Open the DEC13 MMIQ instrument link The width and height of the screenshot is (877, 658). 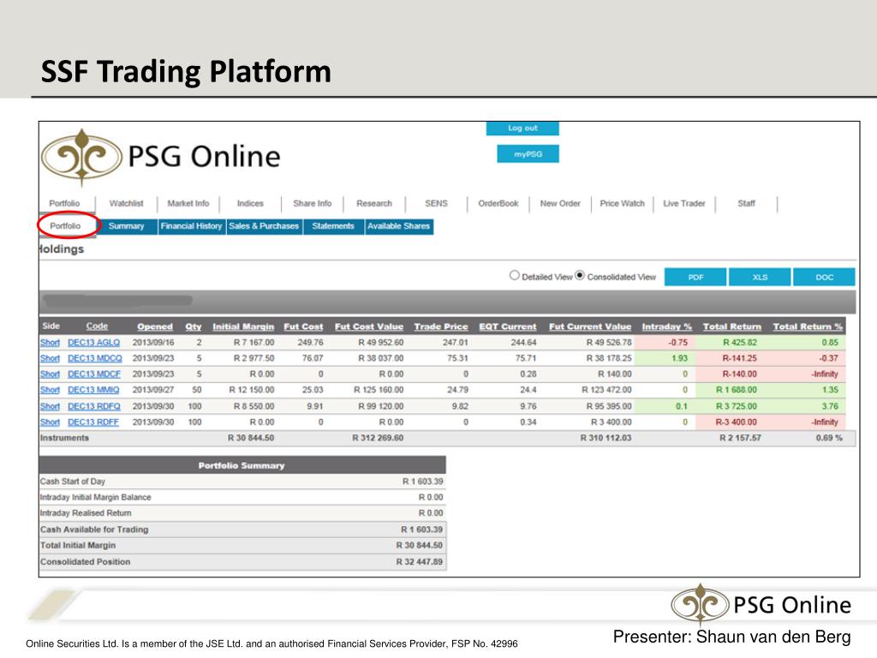[x=93, y=390]
